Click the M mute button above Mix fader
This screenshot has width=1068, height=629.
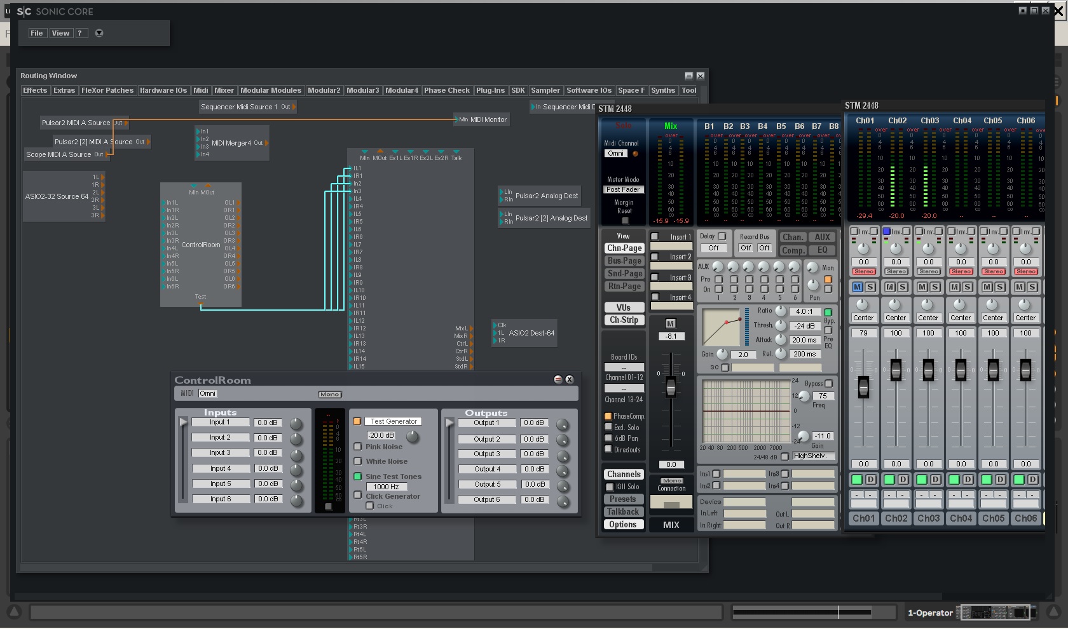pos(670,323)
